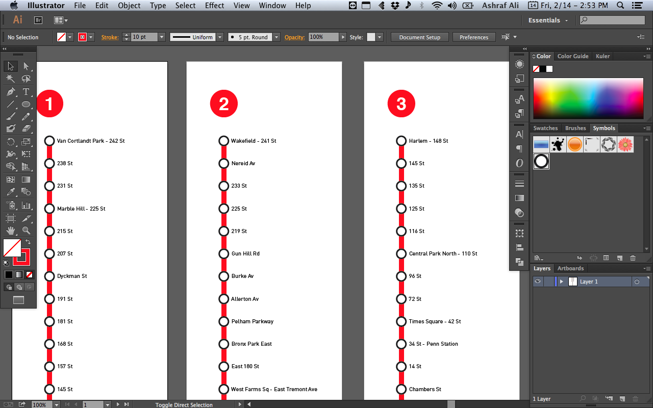Select the Hand tool

click(11, 231)
